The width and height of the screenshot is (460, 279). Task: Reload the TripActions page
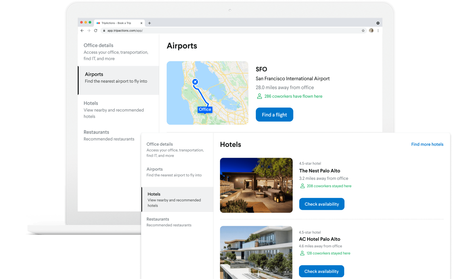click(x=96, y=30)
